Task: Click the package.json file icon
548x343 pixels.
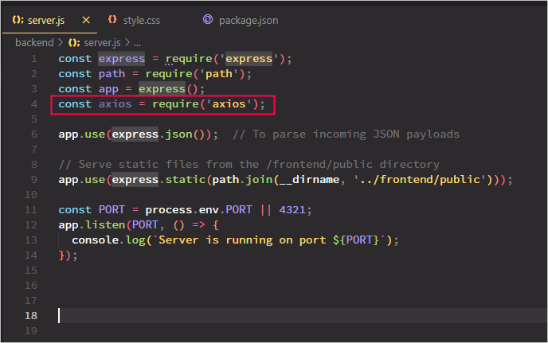Action: (x=208, y=19)
